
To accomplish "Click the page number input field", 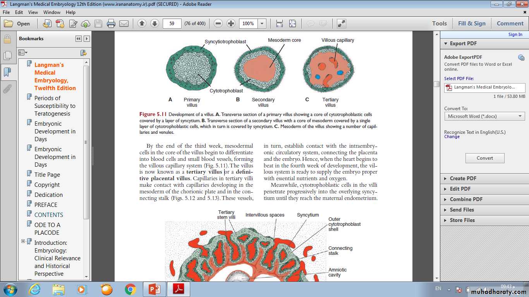I will point(172,24).
